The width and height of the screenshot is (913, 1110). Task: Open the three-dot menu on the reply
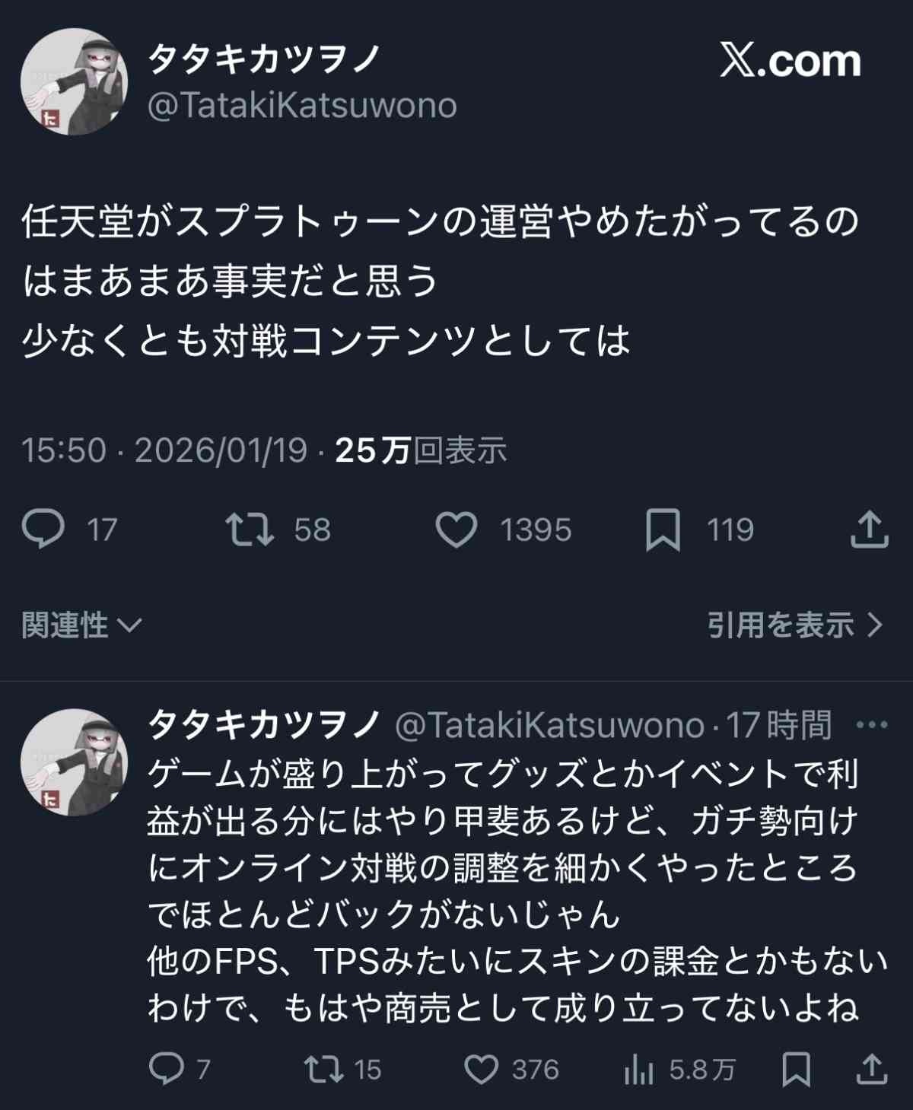pyautogui.click(x=871, y=725)
